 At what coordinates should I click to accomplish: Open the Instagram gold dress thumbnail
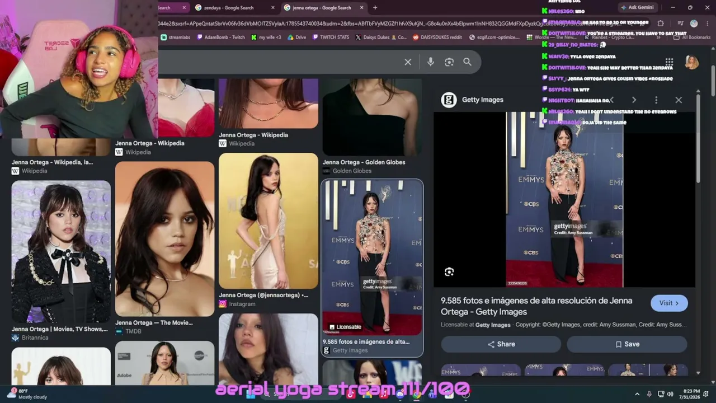pos(268,221)
